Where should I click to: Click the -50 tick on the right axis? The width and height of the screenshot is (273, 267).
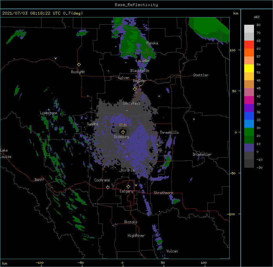point(232,173)
